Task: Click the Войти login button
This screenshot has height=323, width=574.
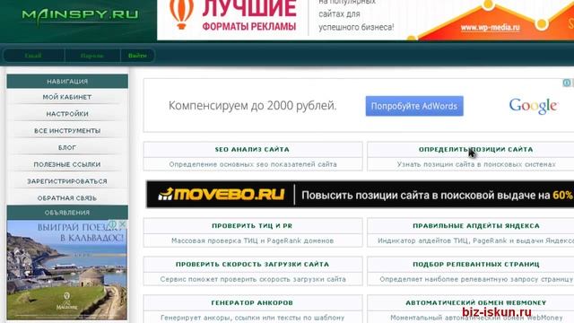Action: click(137, 56)
